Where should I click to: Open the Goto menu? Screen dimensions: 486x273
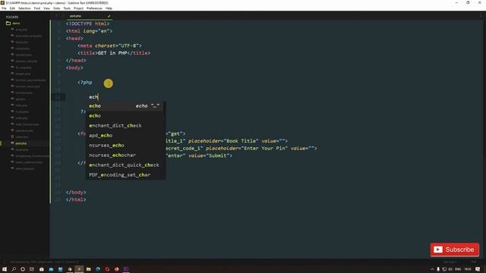click(x=57, y=8)
